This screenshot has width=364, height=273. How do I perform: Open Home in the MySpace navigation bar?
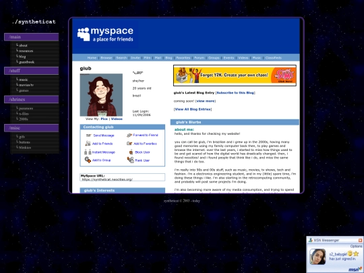(92, 58)
